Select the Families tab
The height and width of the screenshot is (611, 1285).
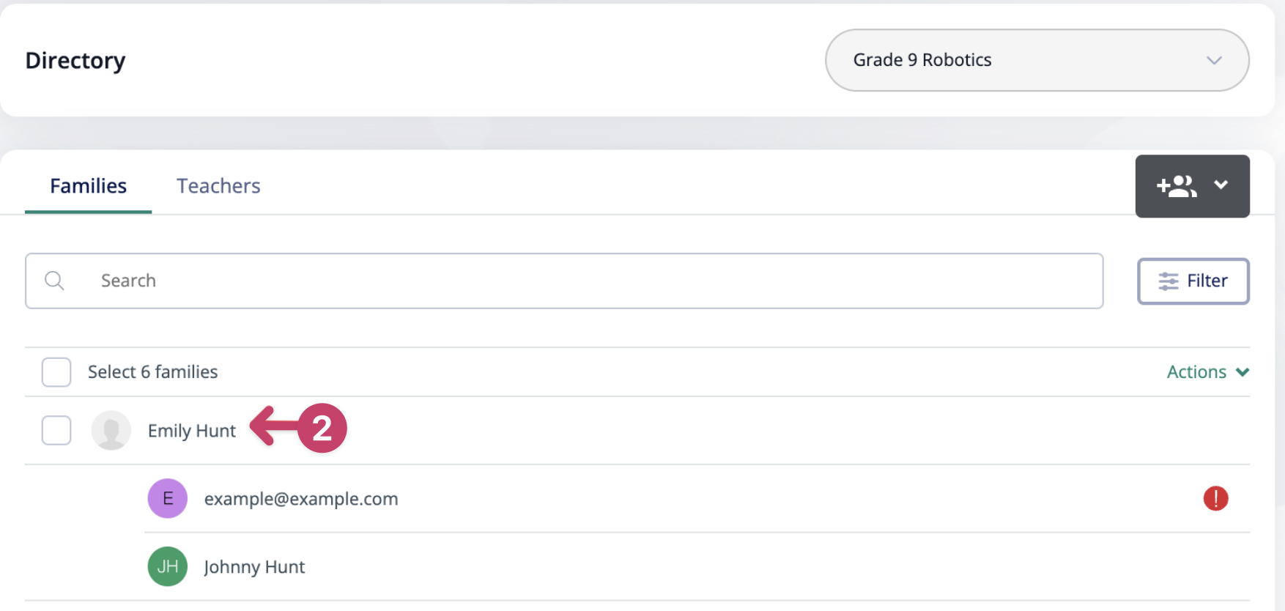point(89,186)
